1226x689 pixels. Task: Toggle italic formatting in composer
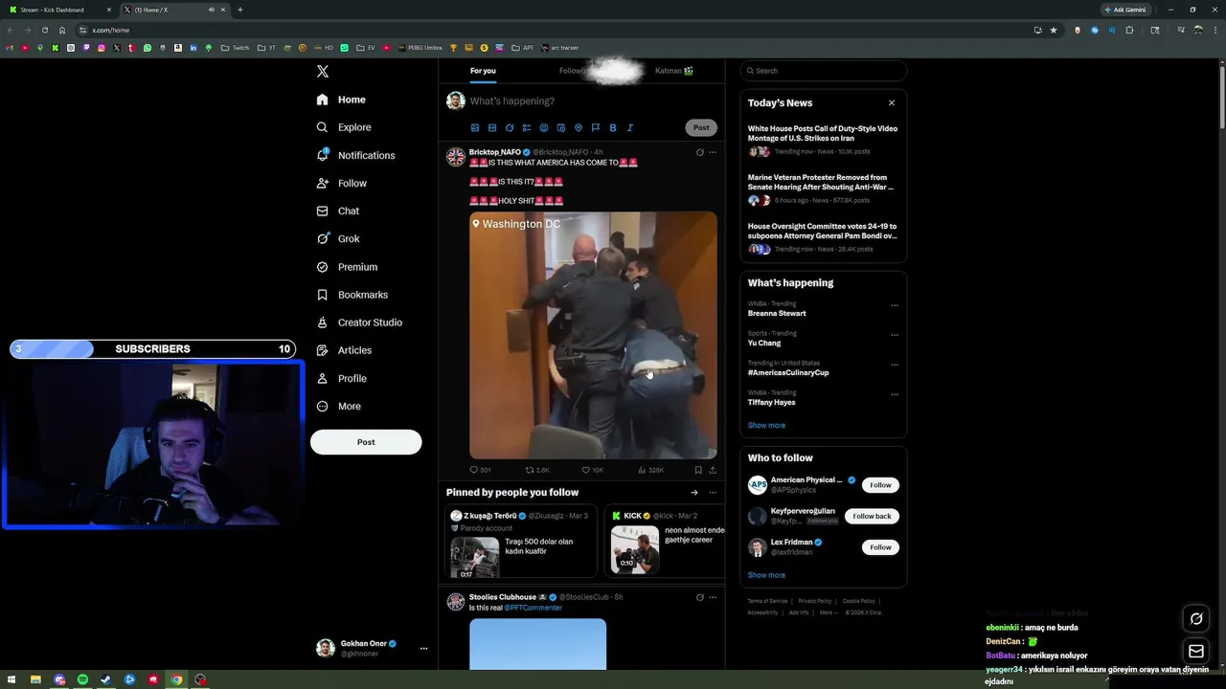(630, 127)
